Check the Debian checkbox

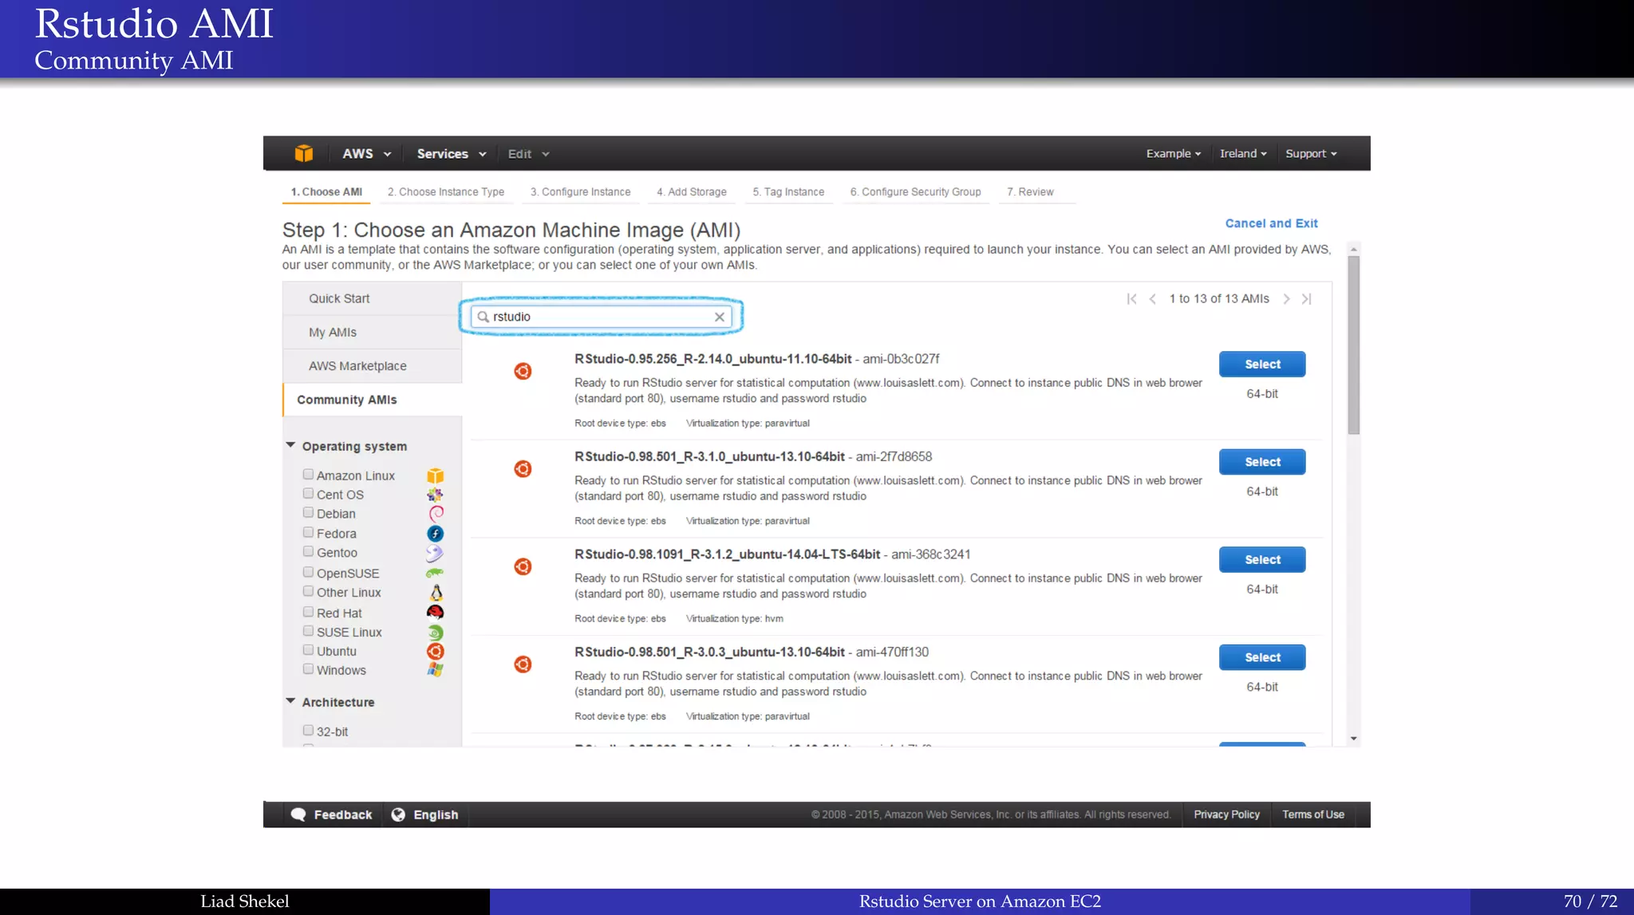click(308, 512)
